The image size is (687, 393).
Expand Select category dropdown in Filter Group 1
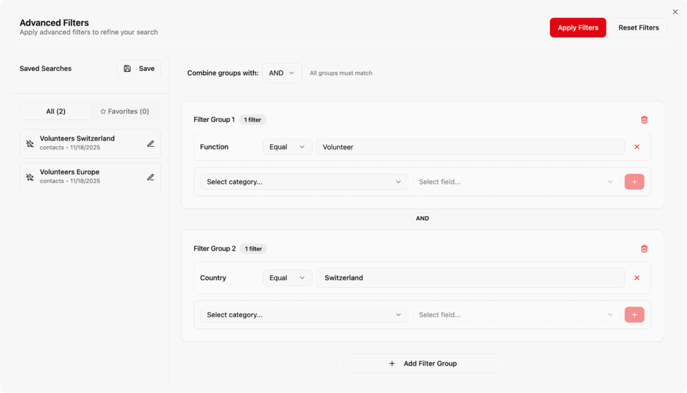pos(304,182)
